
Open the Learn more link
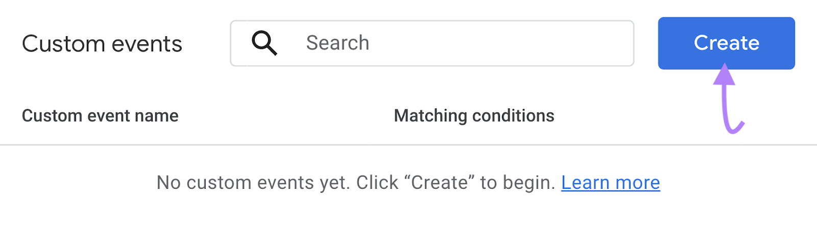610,182
